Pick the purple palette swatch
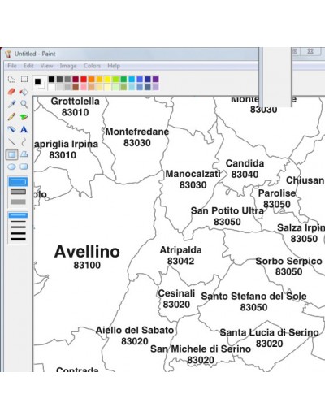 (156, 79)
